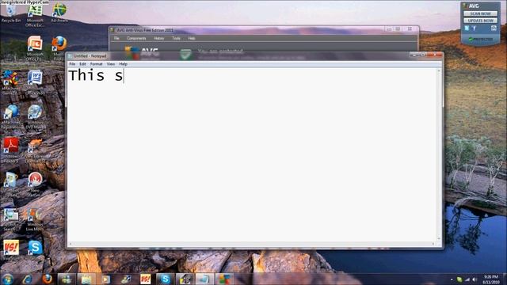Image resolution: width=507 pixels, height=285 pixels.
Task: Open Windows Start menu
Action: [x=8, y=279]
